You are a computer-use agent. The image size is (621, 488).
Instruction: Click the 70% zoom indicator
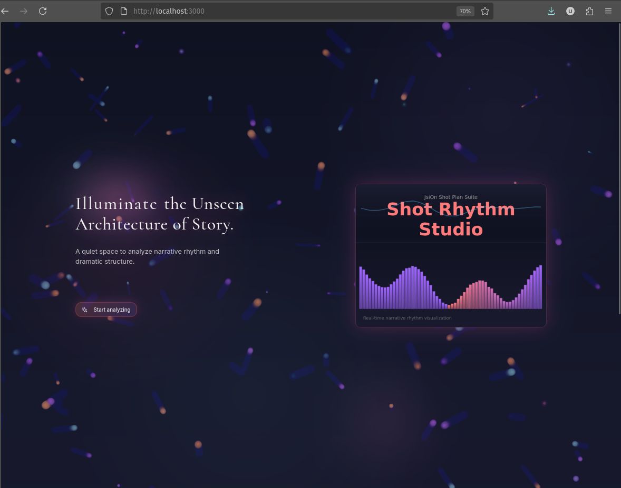[x=465, y=11]
